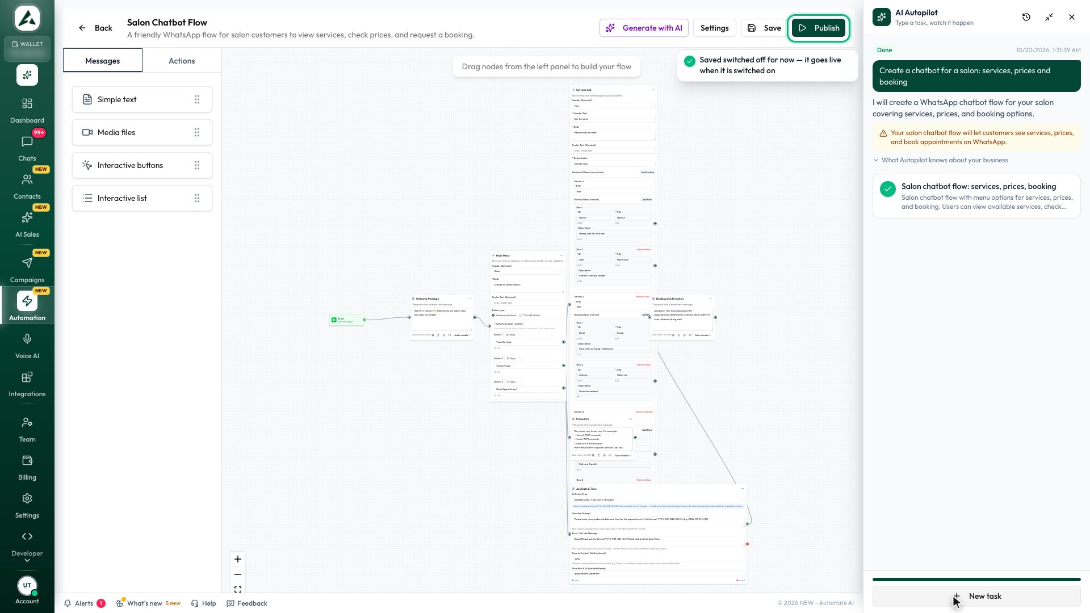Select the Media files message block
The image size is (1090, 613).
click(142, 132)
